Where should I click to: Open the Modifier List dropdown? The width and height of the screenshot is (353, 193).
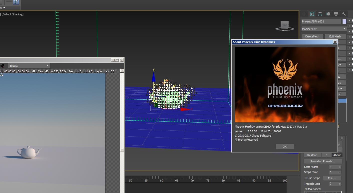[324, 29]
